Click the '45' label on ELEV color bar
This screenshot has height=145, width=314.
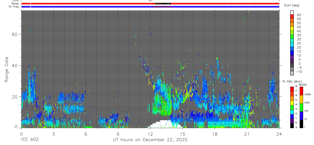point(299,27)
